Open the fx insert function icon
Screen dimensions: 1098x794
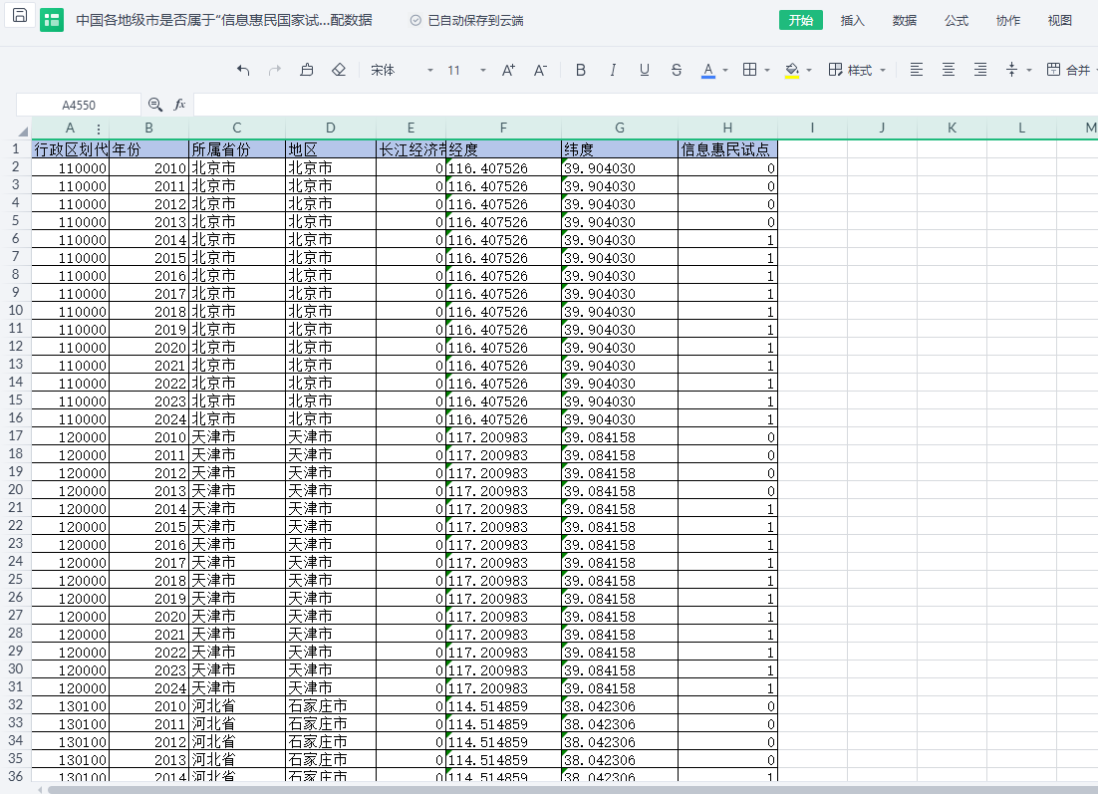pyautogui.click(x=179, y=105)
